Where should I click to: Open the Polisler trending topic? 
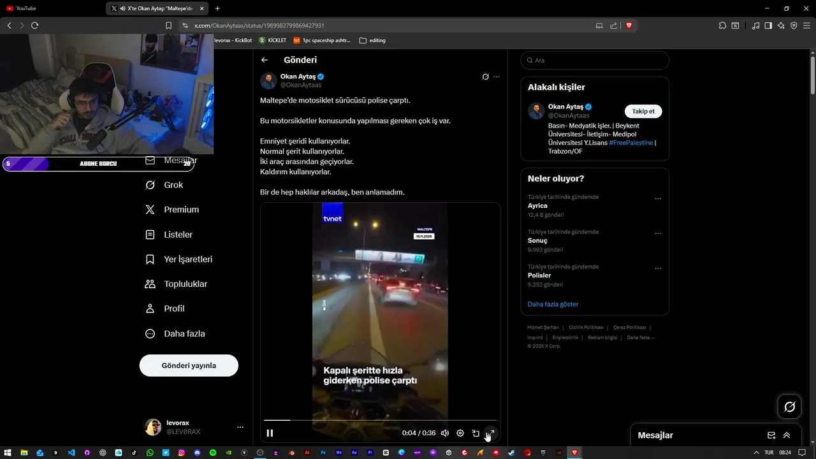coord(539,275)
